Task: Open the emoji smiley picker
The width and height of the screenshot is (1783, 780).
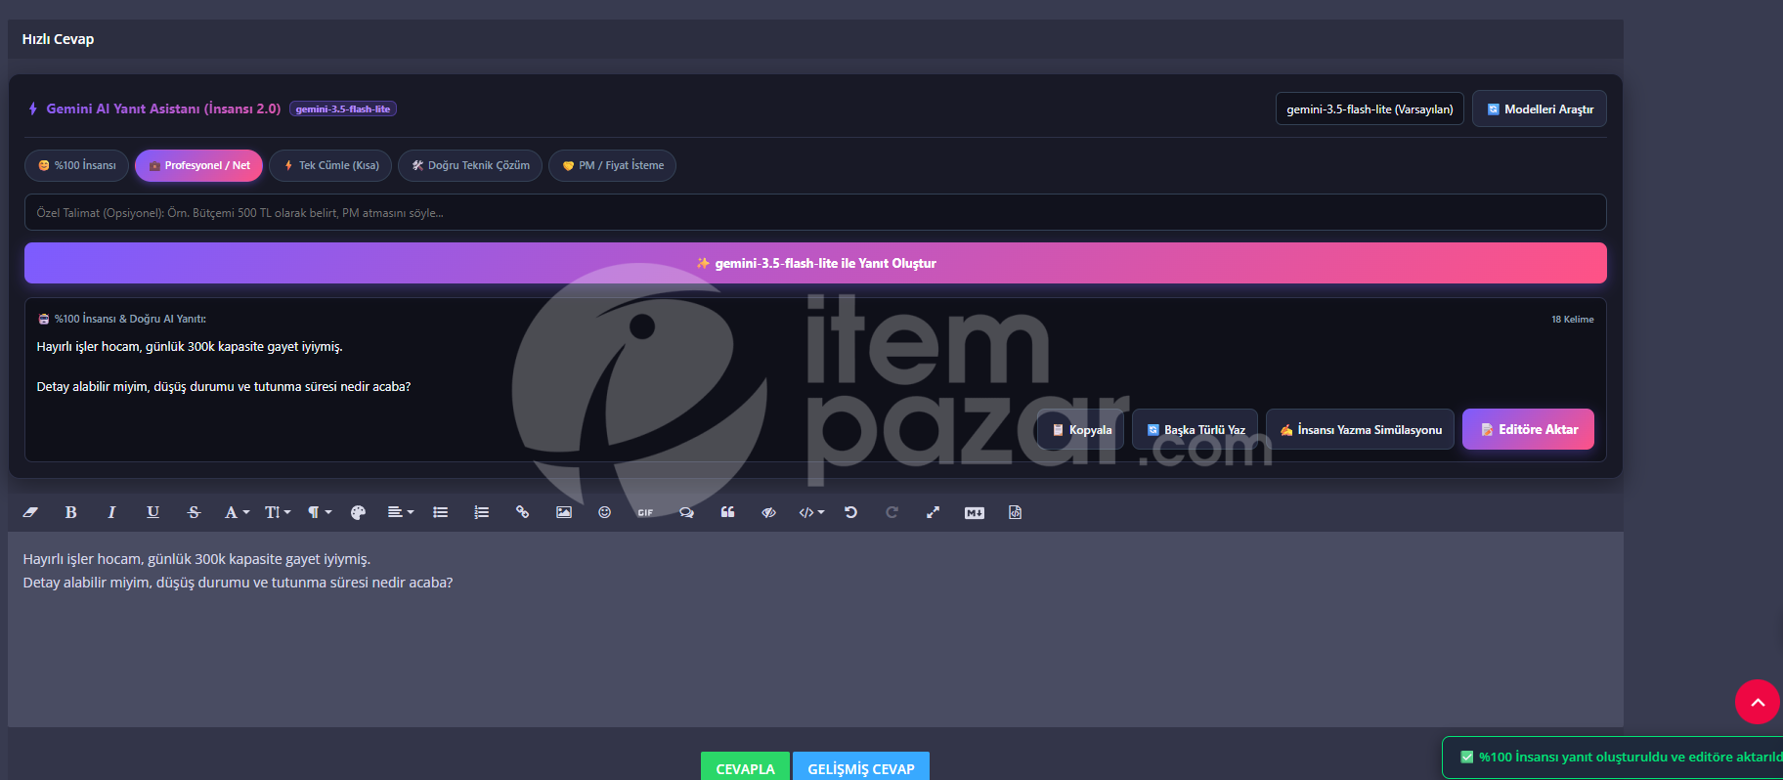Action: tap(605, 512)
